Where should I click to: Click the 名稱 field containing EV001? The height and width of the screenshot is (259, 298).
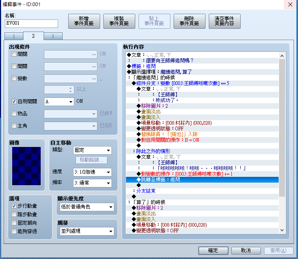[x=31, y=23]
